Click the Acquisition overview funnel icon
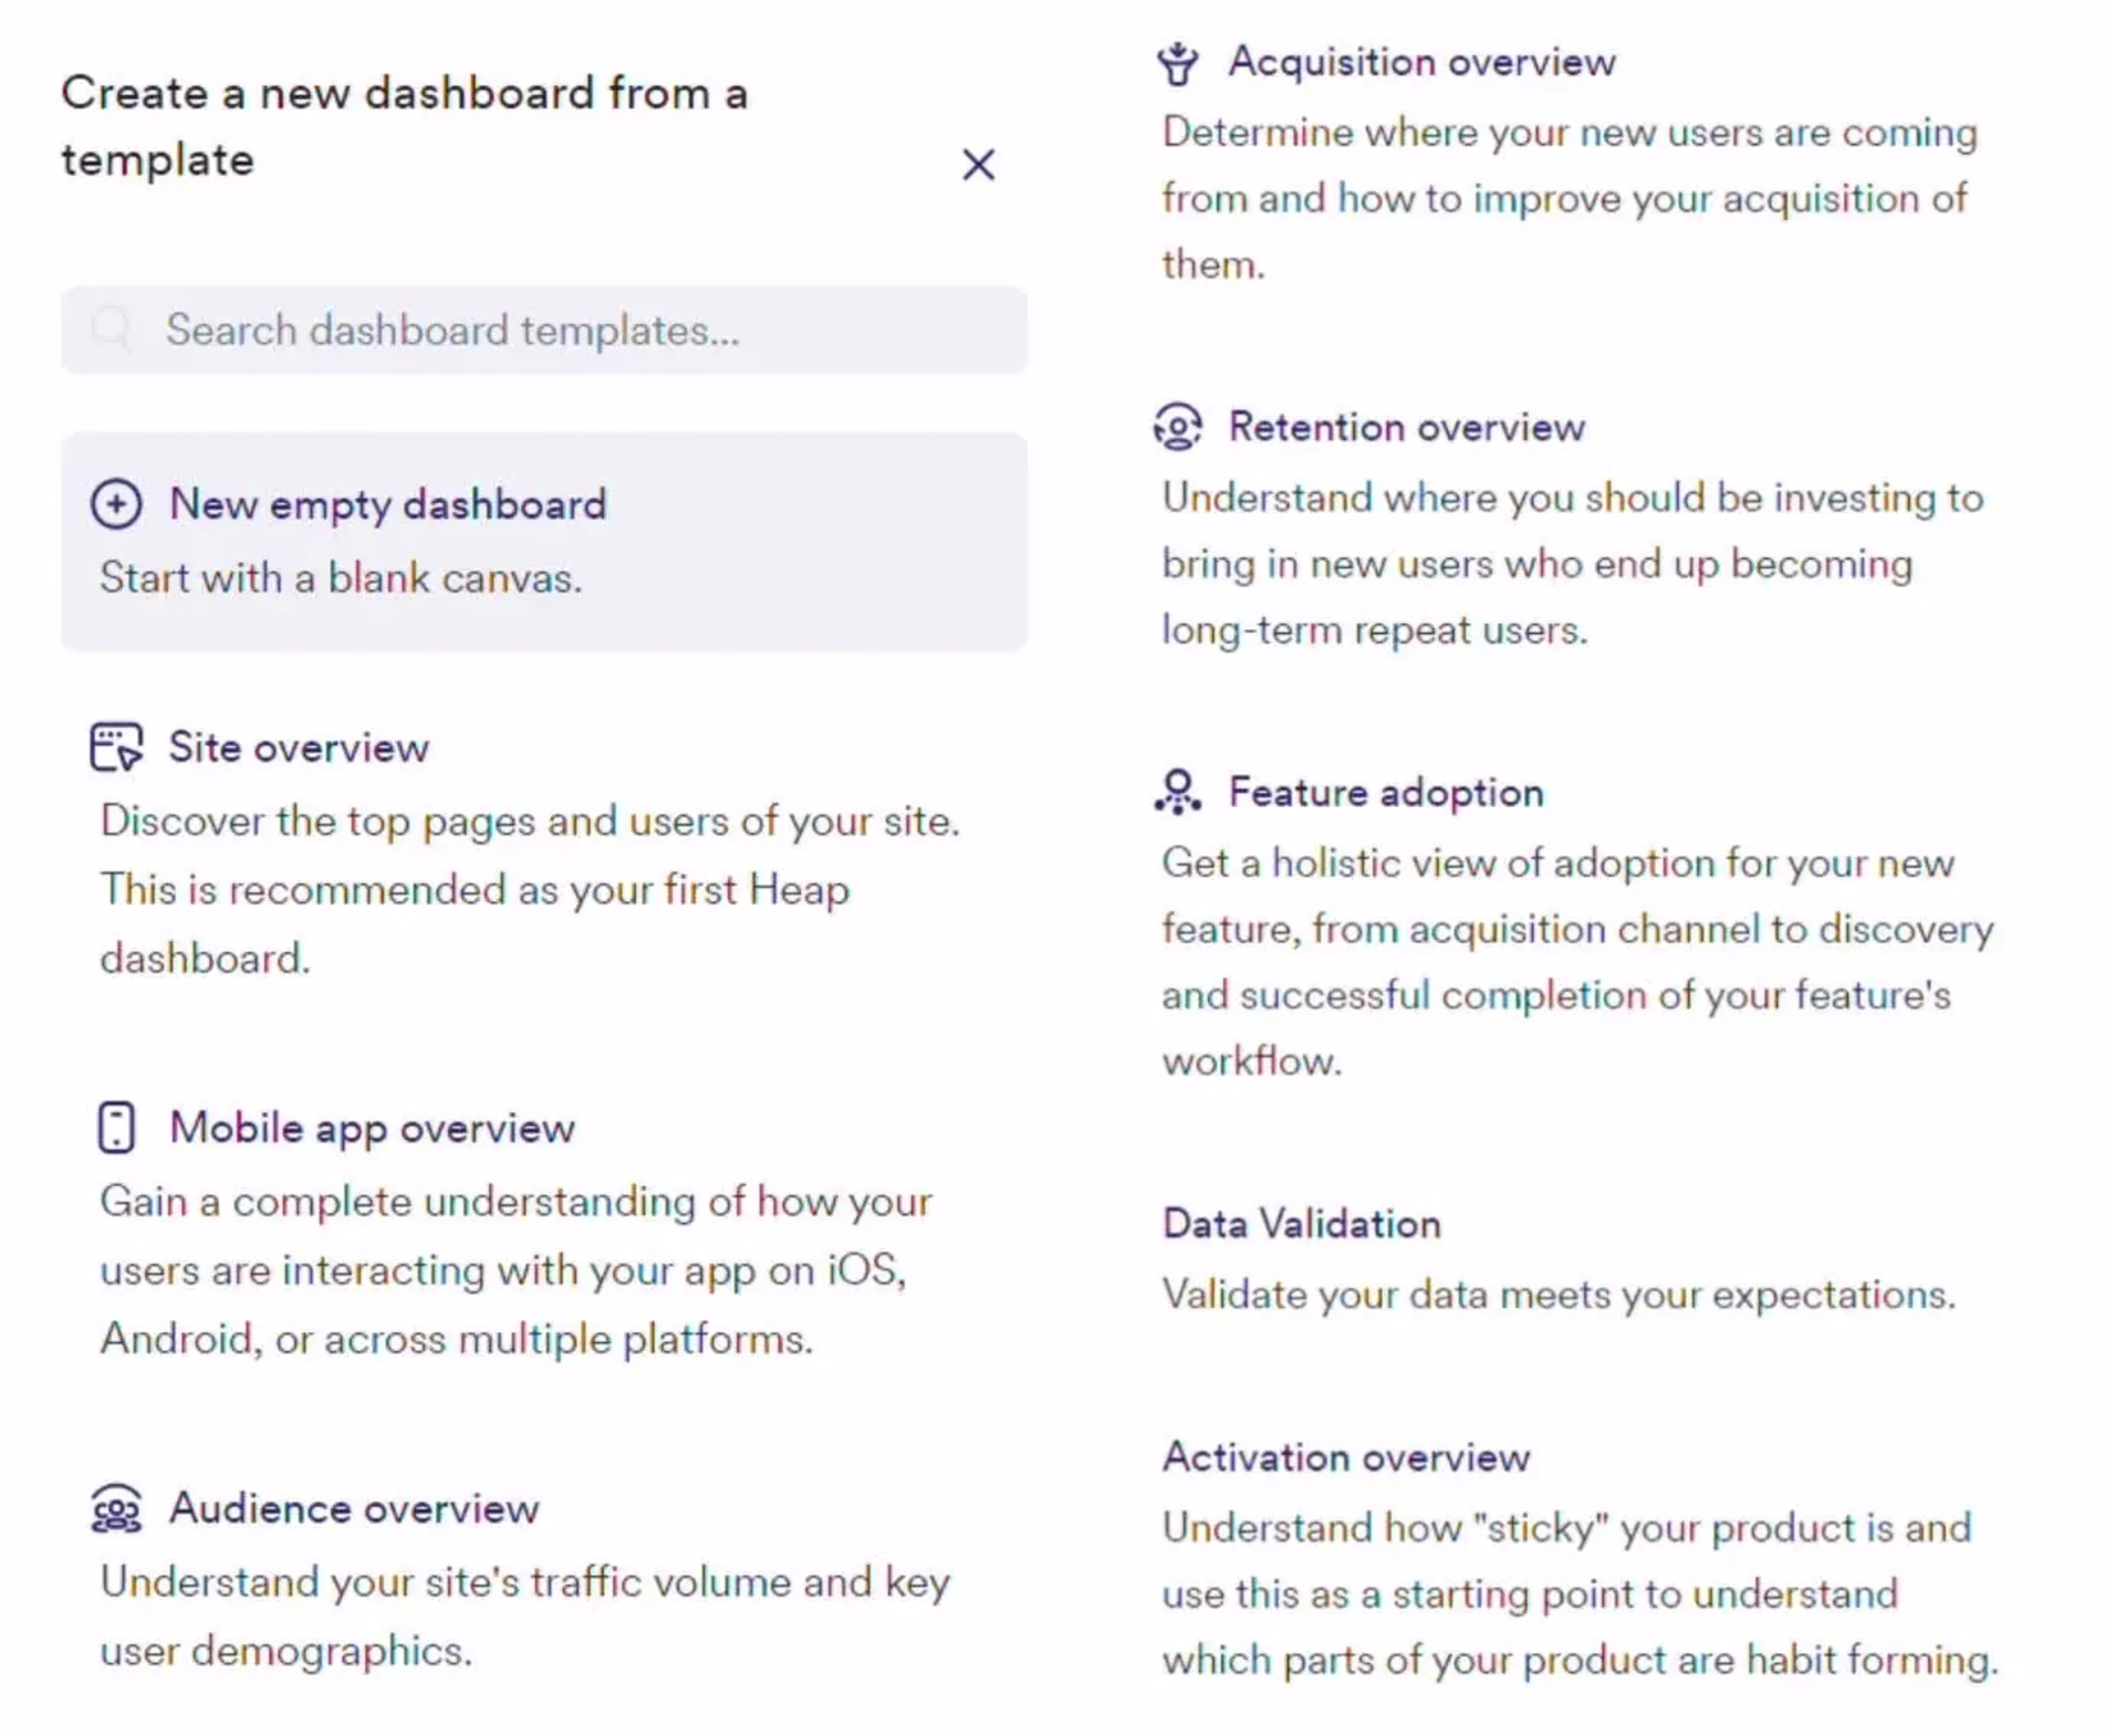2113x1736 pixels. (1178, 63)
